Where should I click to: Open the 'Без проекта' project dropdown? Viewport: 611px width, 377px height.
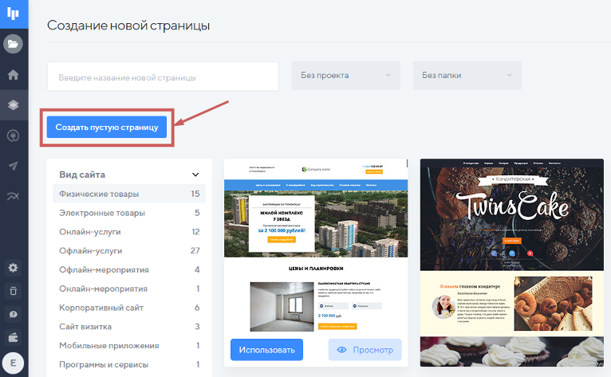tap(345, 76)
